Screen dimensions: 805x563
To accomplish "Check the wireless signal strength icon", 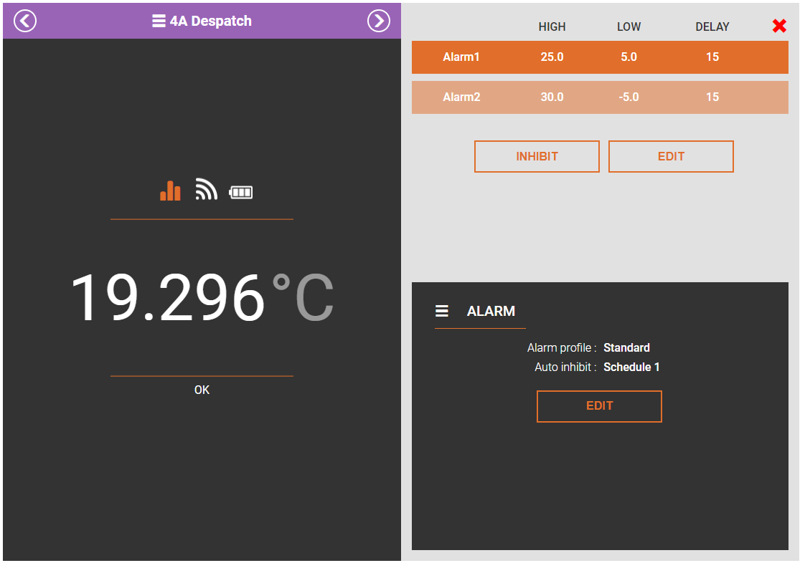I will coord(207,189).
